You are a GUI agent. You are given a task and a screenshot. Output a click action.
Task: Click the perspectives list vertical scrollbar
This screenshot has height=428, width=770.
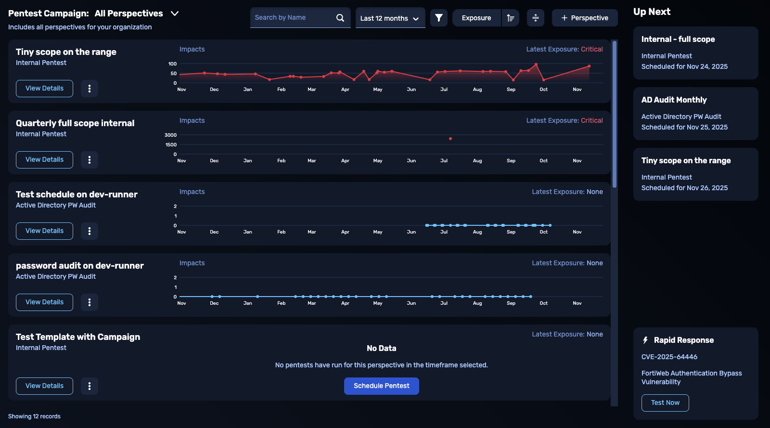click(614, 115)
